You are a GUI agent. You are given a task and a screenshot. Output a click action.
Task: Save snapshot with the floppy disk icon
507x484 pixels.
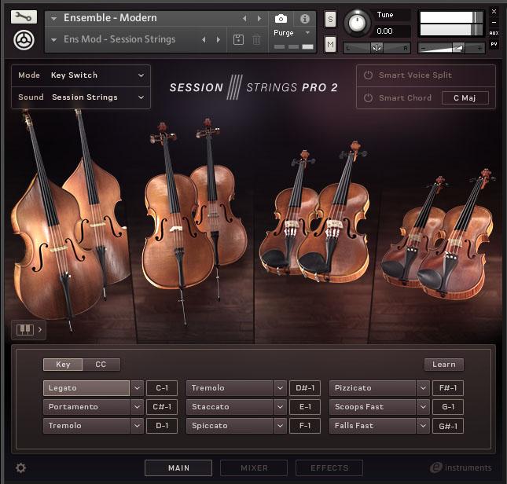[x=238, y=40]
